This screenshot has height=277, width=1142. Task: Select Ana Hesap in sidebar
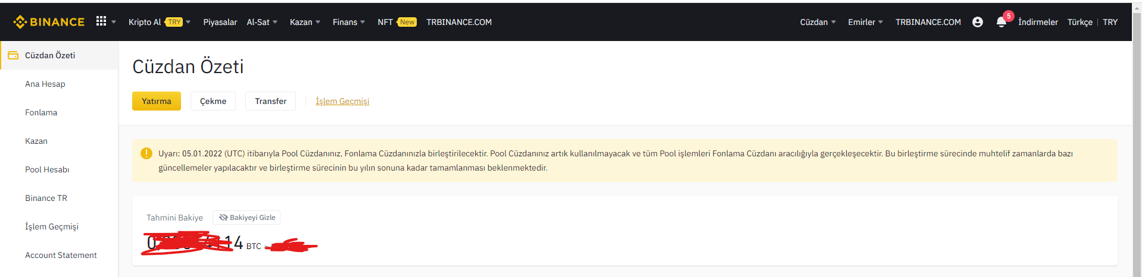pos(45,84)
